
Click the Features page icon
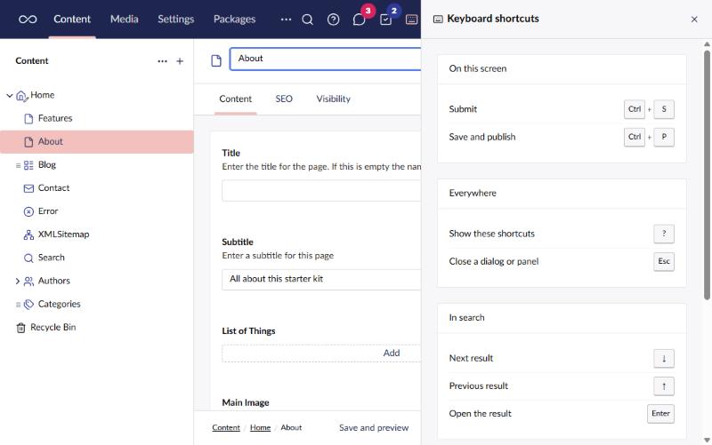[x=28, y=119]
